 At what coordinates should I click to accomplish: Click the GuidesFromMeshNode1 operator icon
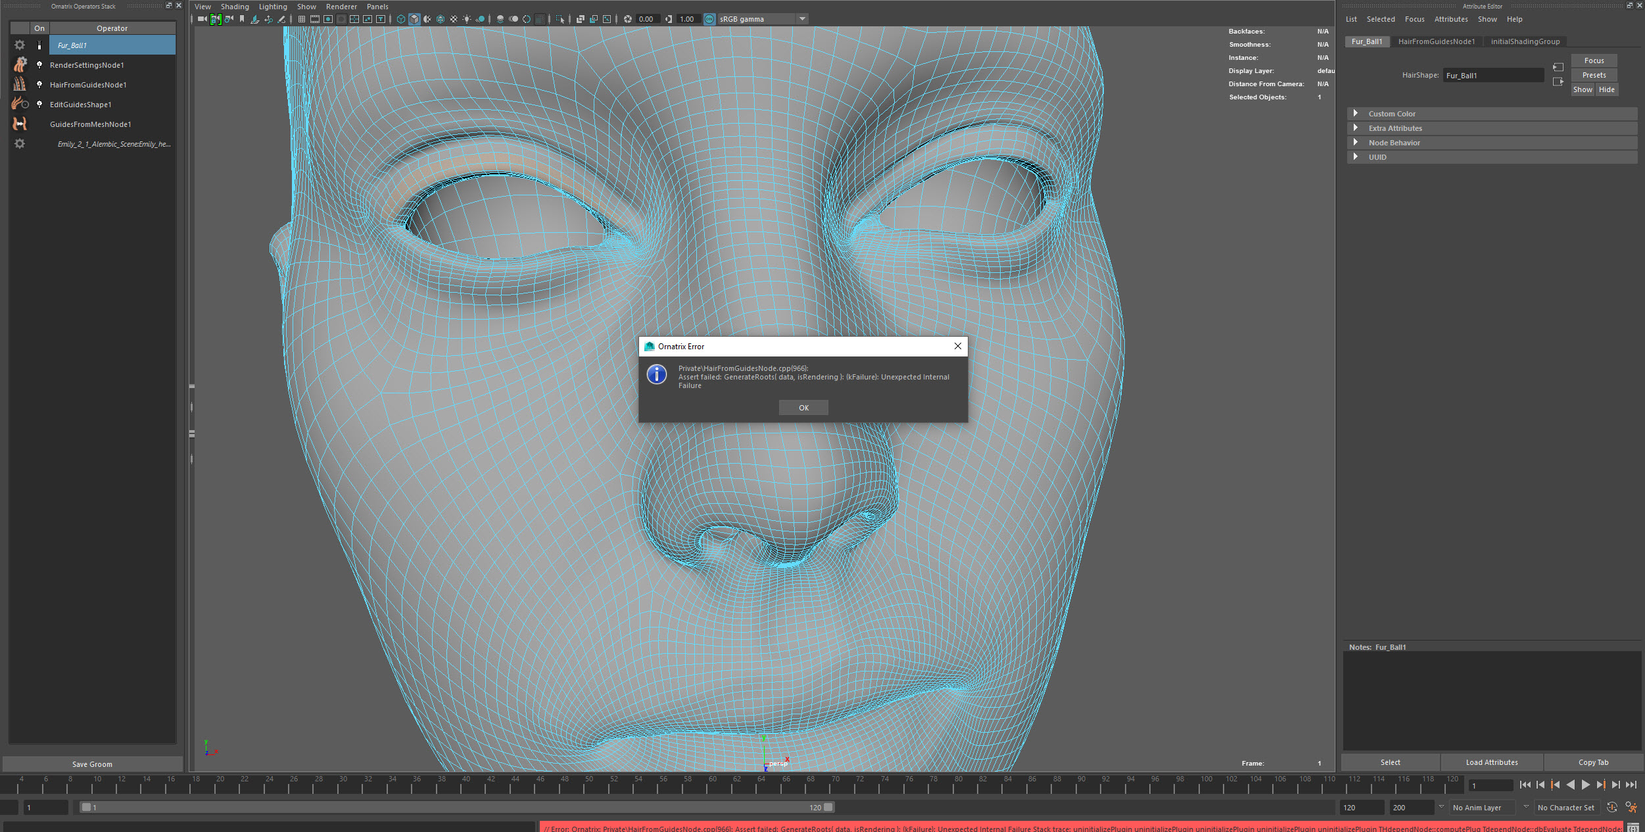click(20, 124)
